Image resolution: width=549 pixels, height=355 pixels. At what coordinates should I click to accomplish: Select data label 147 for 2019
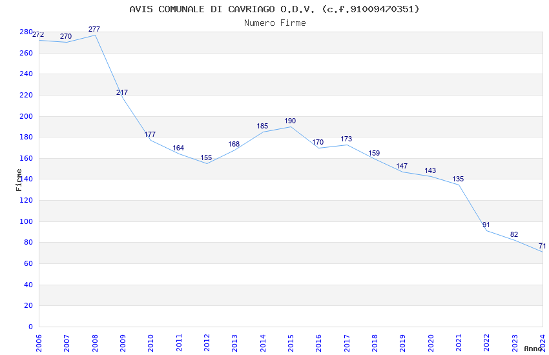402,167
